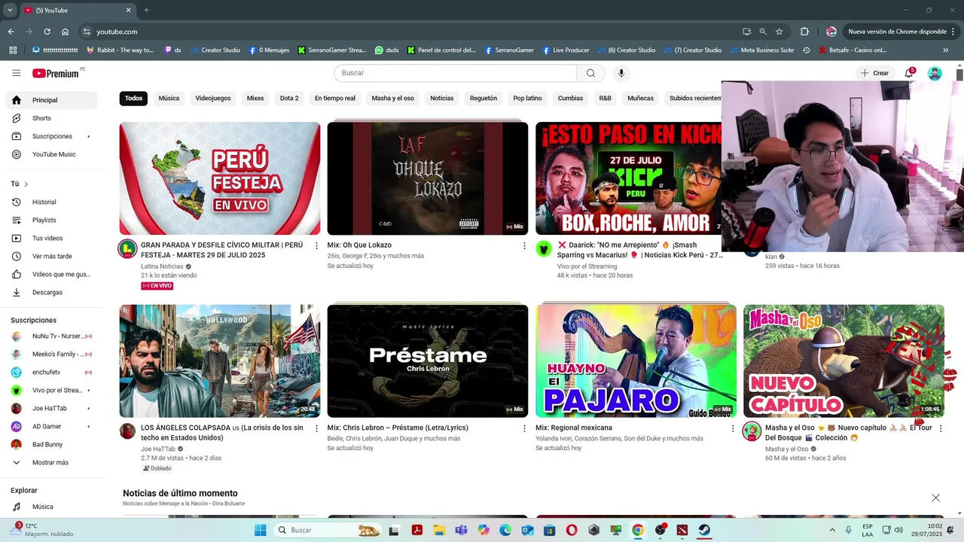Open options for Masha y el Oso video
This screenshot has width=964, height=542.
point(941,428)
